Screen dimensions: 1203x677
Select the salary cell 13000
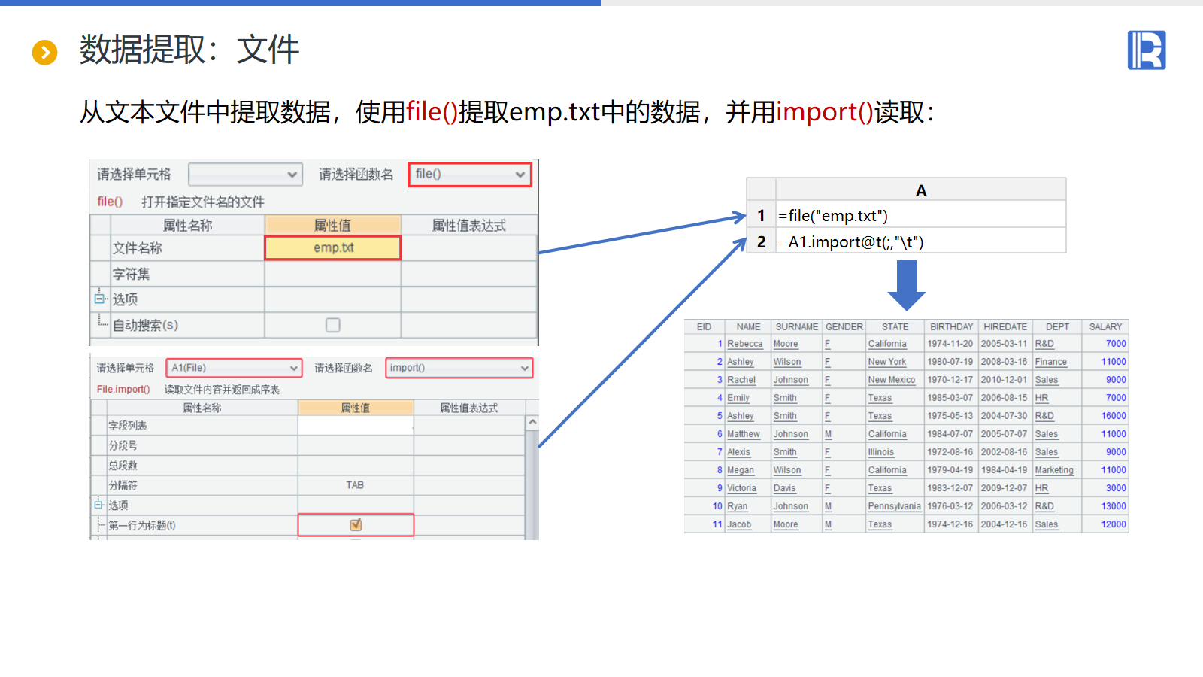pyautogui.click(x=1105, y=506)
